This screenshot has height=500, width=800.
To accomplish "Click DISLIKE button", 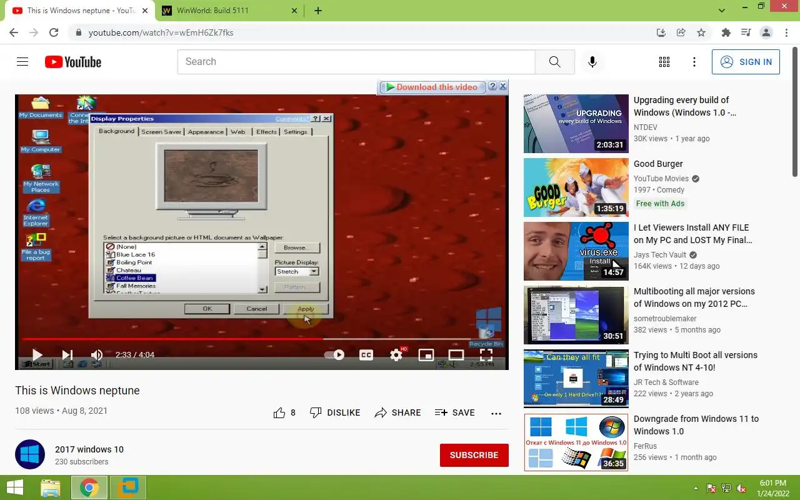I will pyautogui.click(x=335, y=412).
